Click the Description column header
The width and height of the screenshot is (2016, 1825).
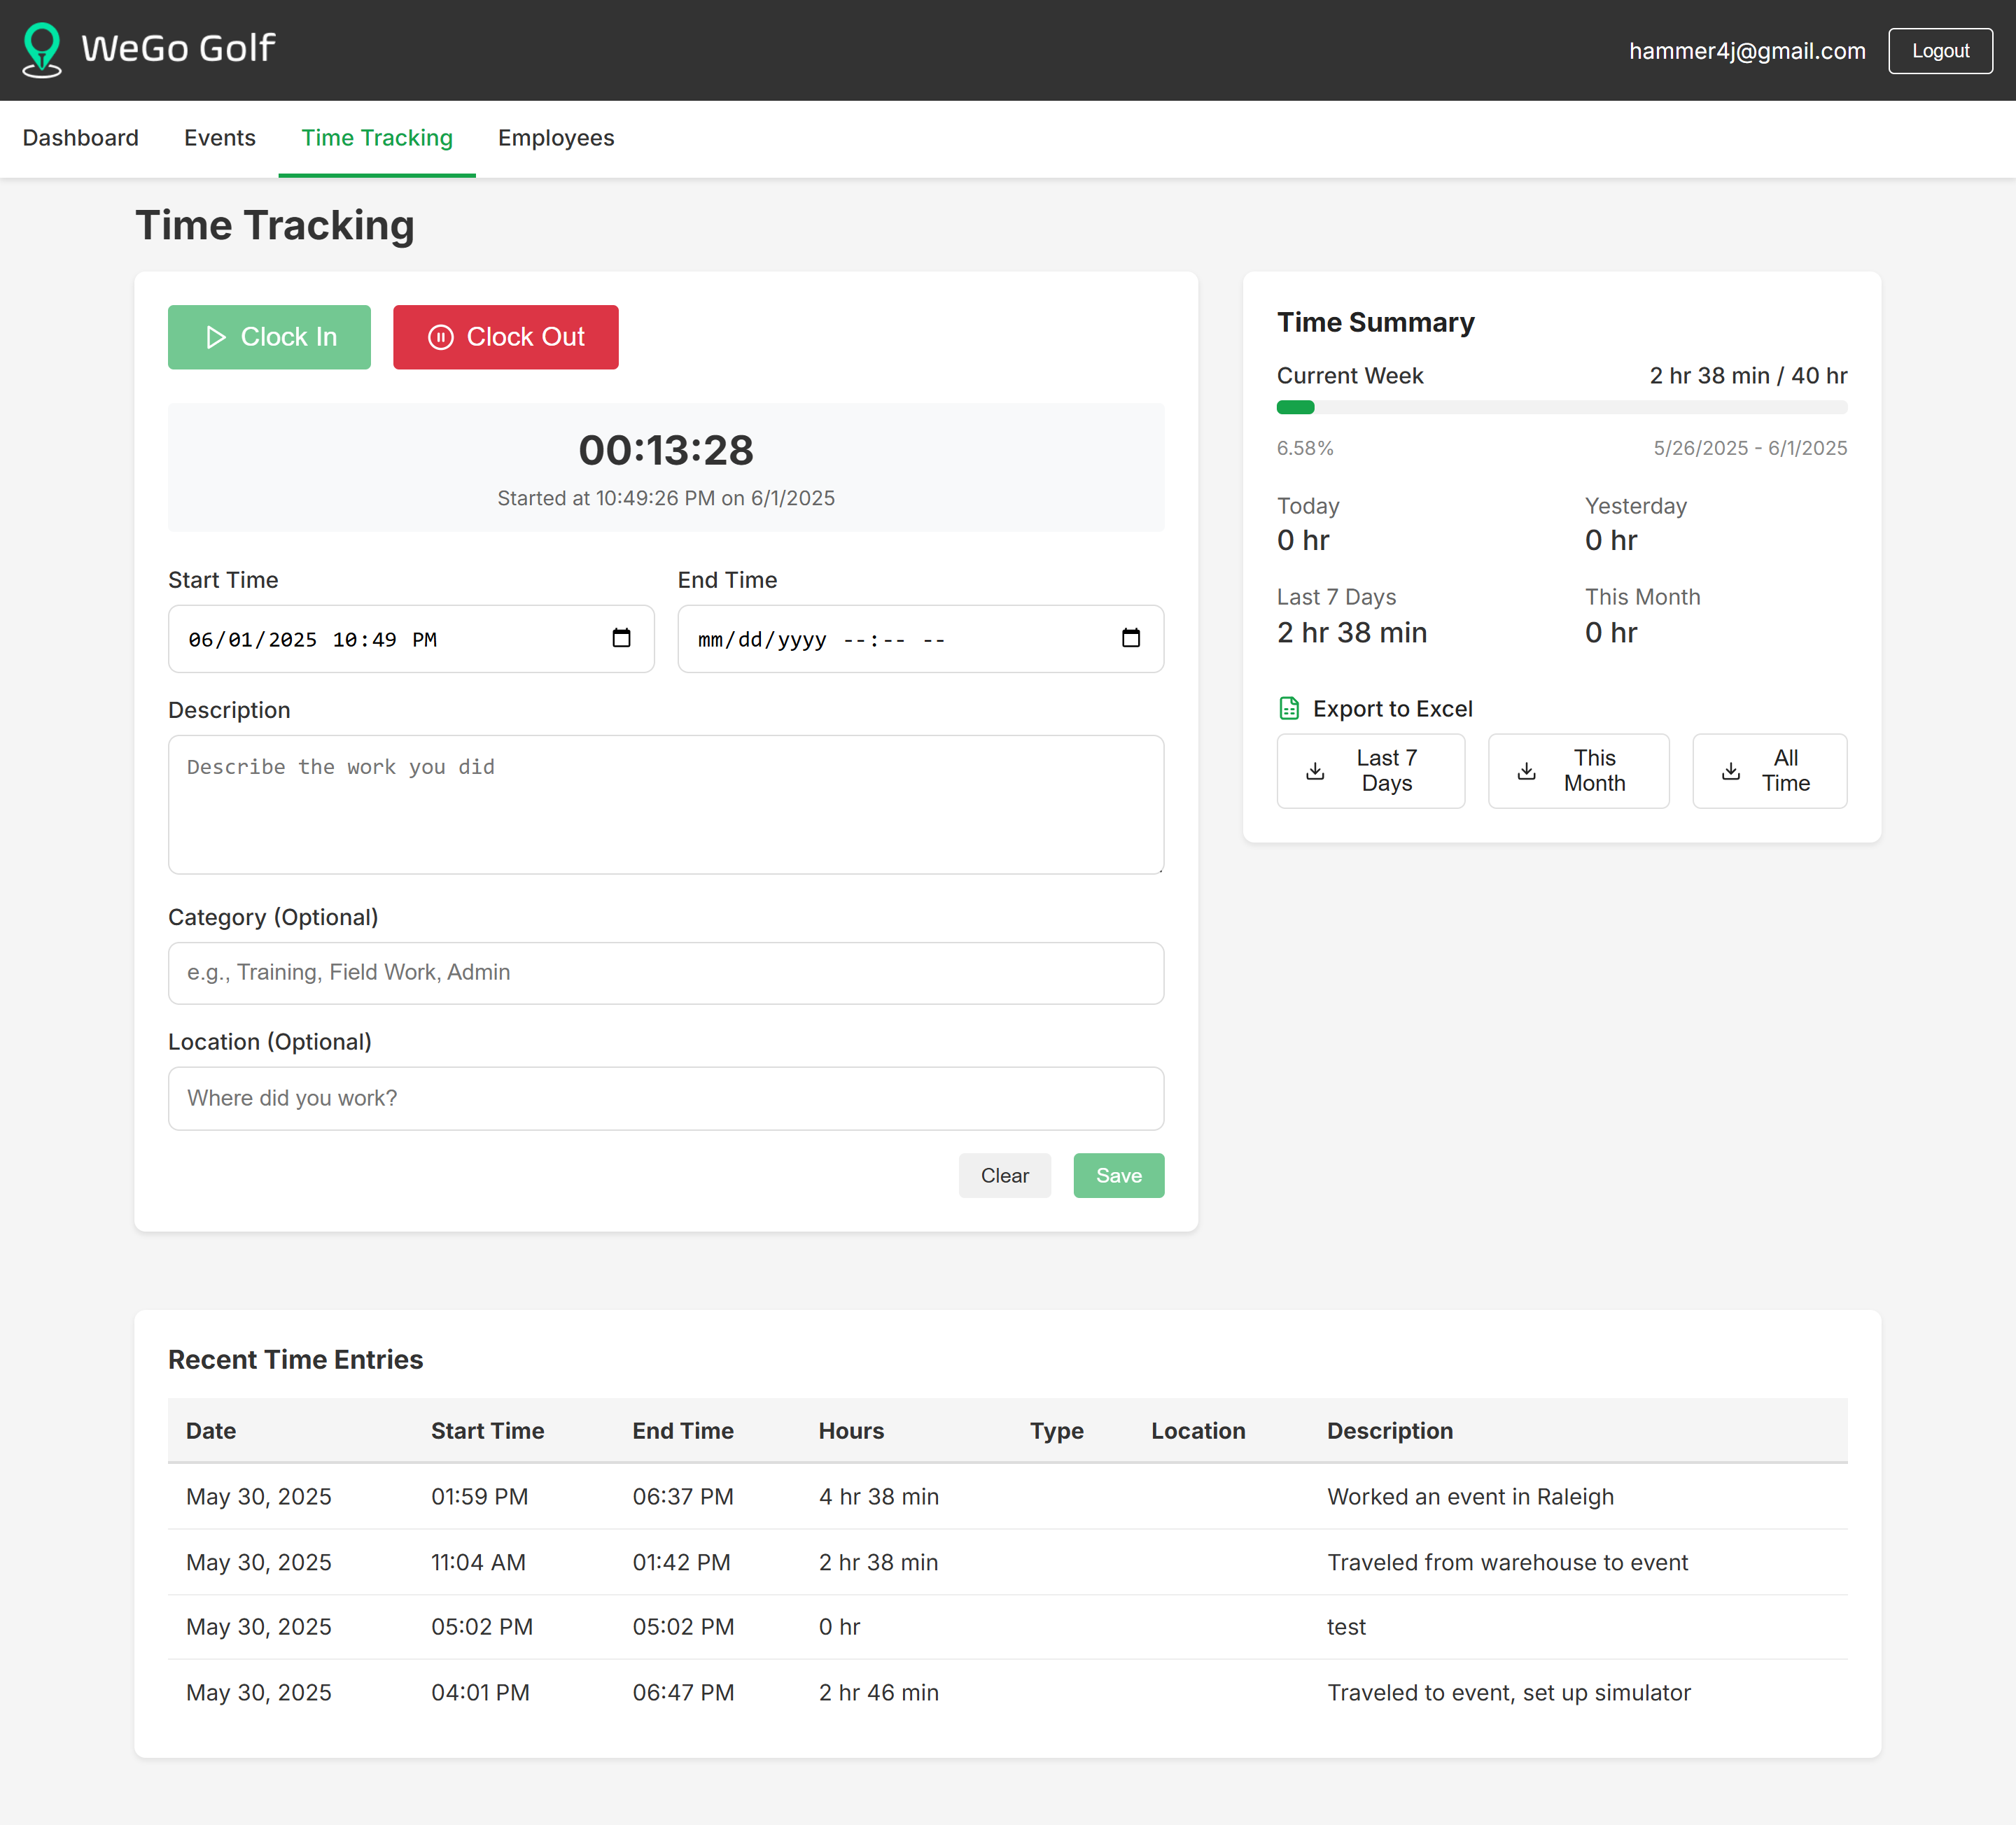tap(1390, 1430)
